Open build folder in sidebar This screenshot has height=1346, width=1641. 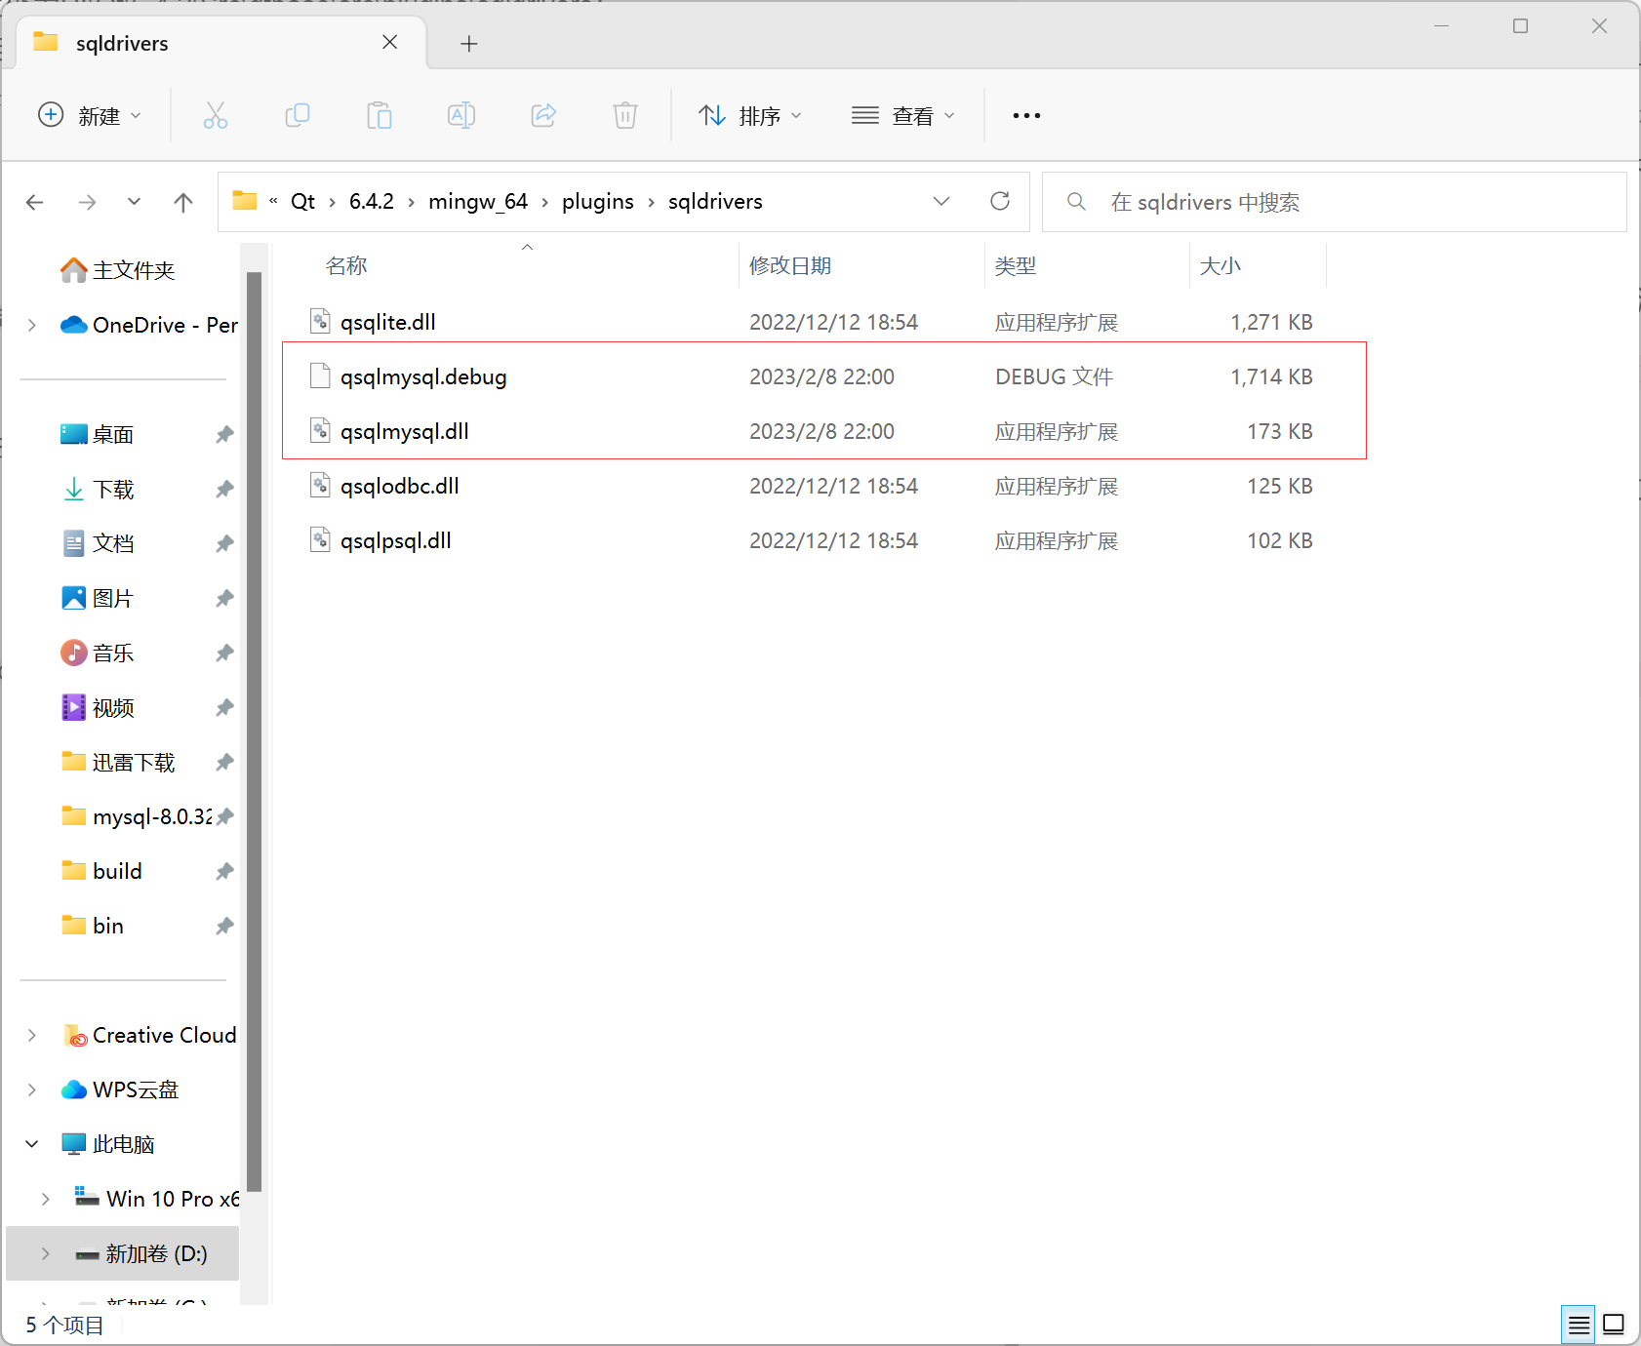click(101, 871)
